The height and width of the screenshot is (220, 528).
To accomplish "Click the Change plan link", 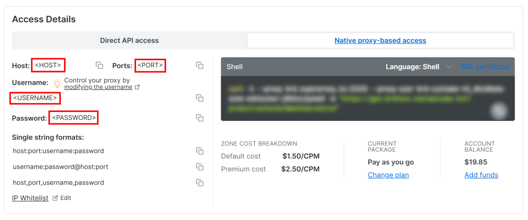I will (388, 175).
